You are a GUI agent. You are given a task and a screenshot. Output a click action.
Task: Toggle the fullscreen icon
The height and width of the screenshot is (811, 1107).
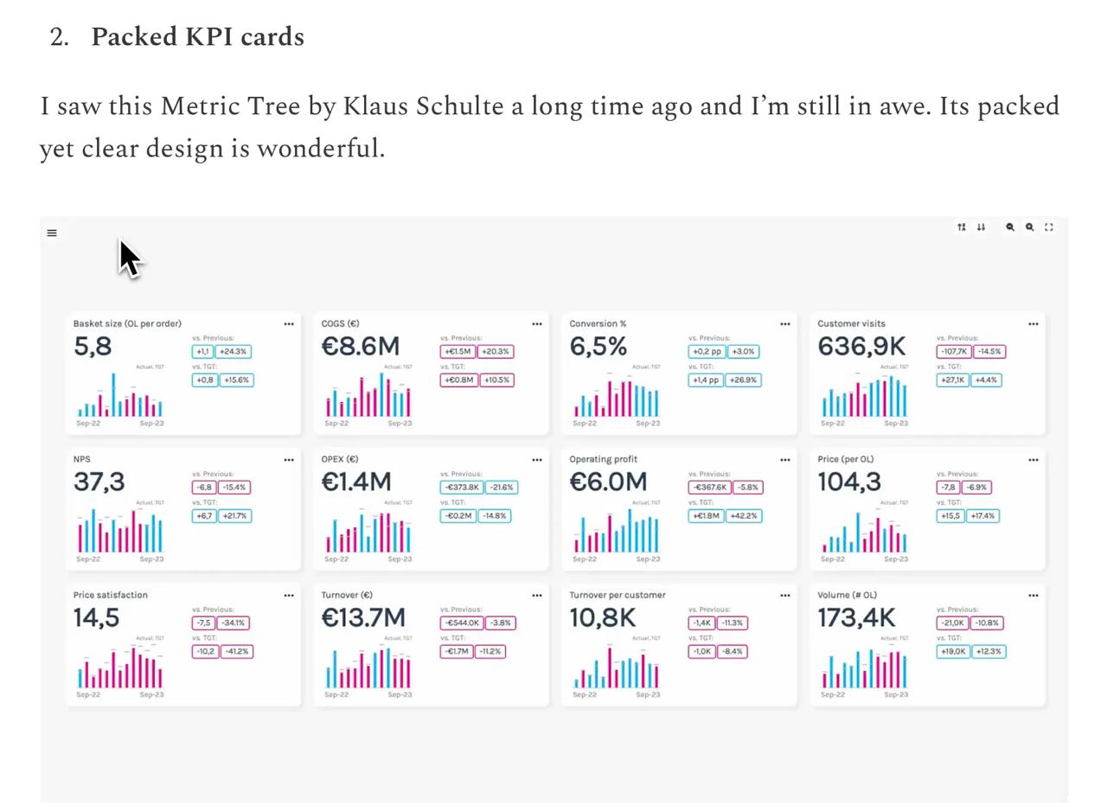1049,227
